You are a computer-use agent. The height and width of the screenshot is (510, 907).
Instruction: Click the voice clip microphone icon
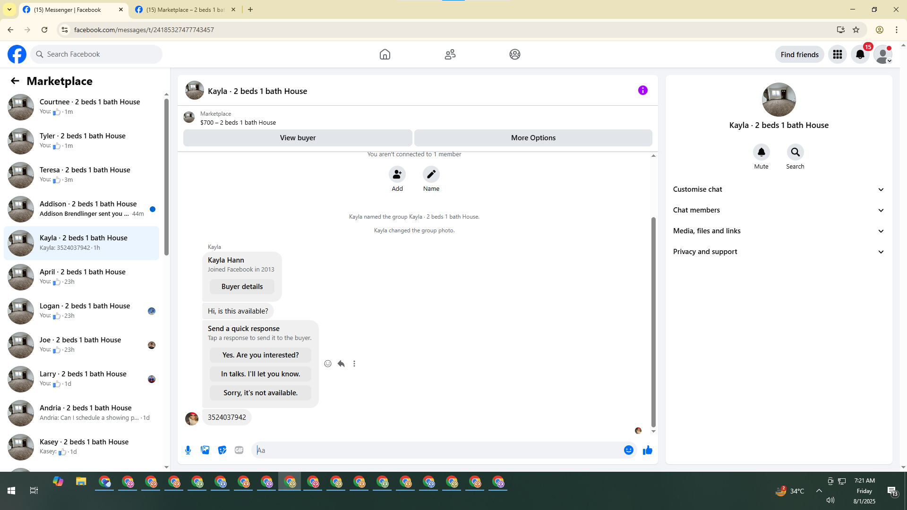[x=188, y=450]
